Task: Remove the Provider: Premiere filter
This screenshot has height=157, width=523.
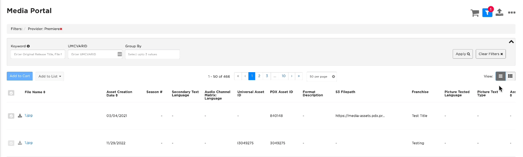Action: click(x=61, y=29)
